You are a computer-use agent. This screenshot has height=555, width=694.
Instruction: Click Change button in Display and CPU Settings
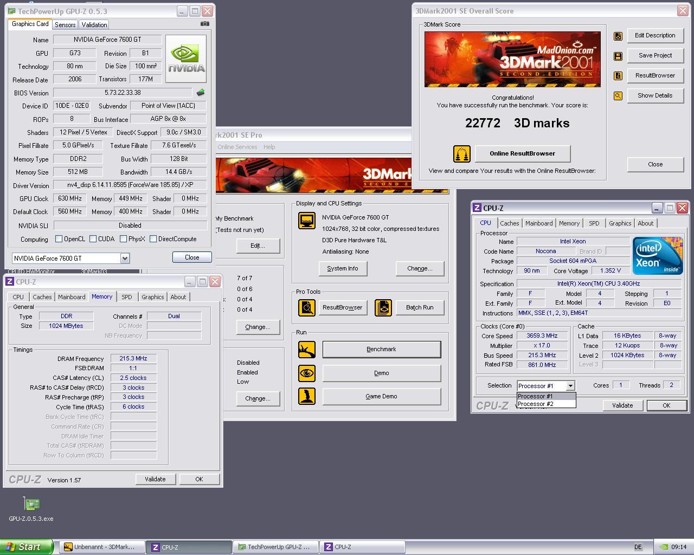pos(420,268)
